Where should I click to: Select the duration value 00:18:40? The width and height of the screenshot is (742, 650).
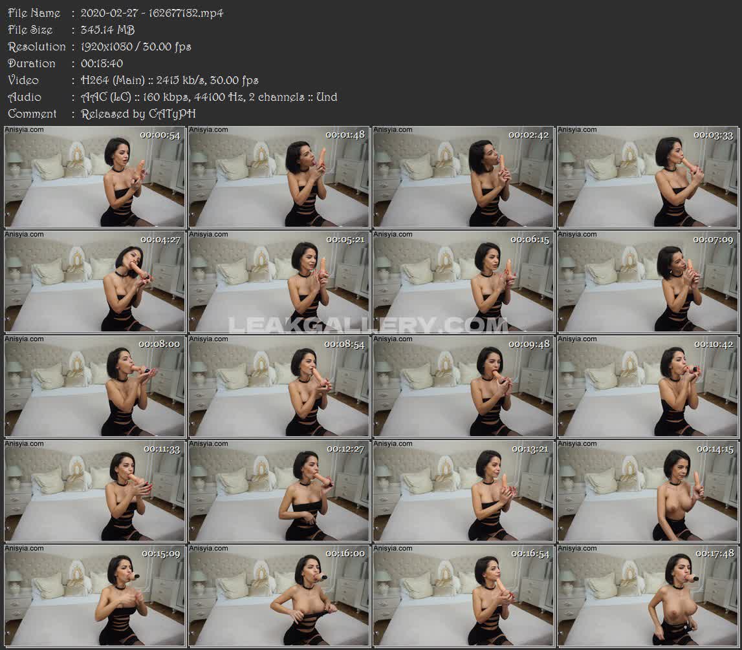tap(102, 63)
